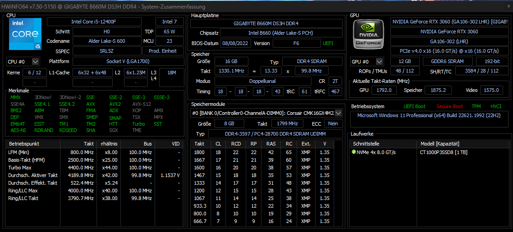
Task: Click the Video clock value 1575.0
Action: click(492, 90)
